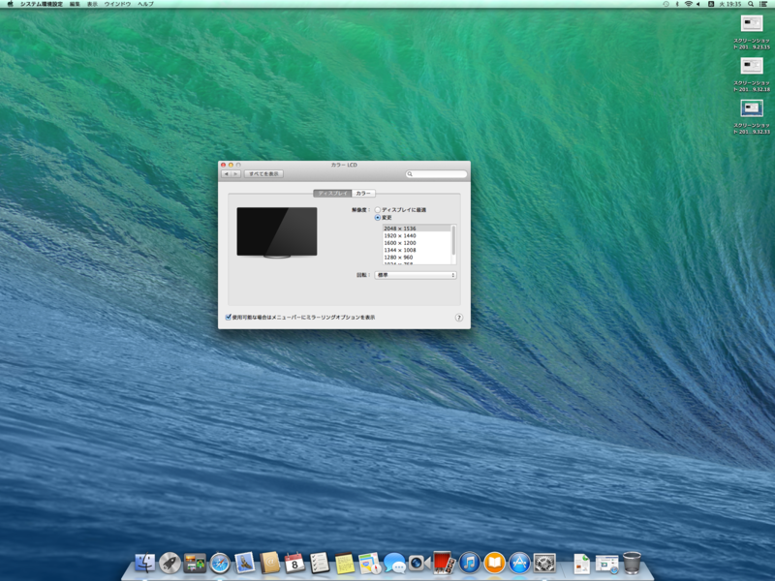Open the 'ウインドウ' menu
The width and height of the screenshot is (775, 581).
point(117,4)
